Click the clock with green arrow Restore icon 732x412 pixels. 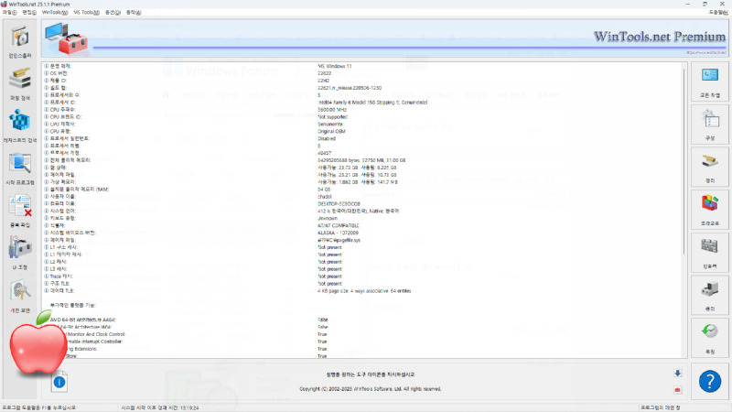[x=710, y=338]
